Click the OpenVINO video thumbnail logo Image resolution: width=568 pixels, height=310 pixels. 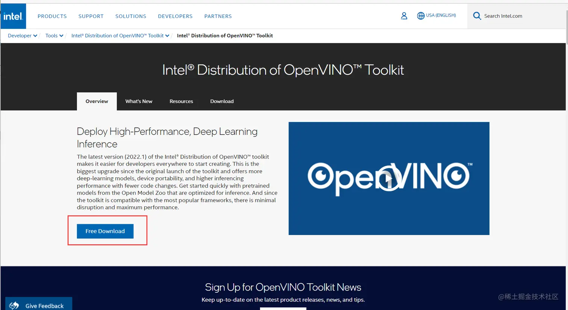[x=389, y=178]
